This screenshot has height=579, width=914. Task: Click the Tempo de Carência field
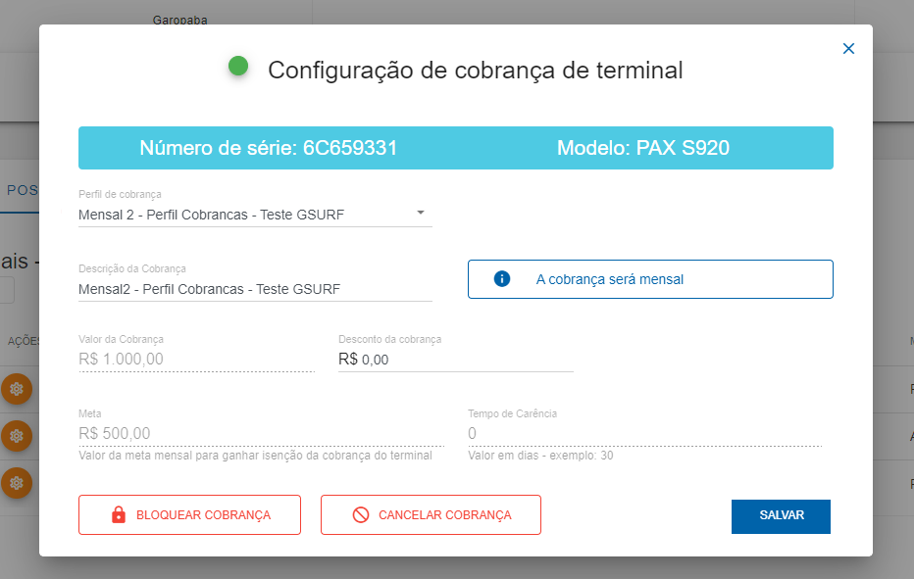(643, 433)
